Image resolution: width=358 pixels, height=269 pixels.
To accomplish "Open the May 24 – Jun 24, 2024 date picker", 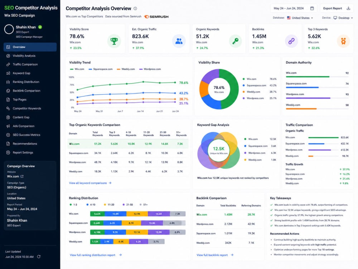I will pos(294,8).
